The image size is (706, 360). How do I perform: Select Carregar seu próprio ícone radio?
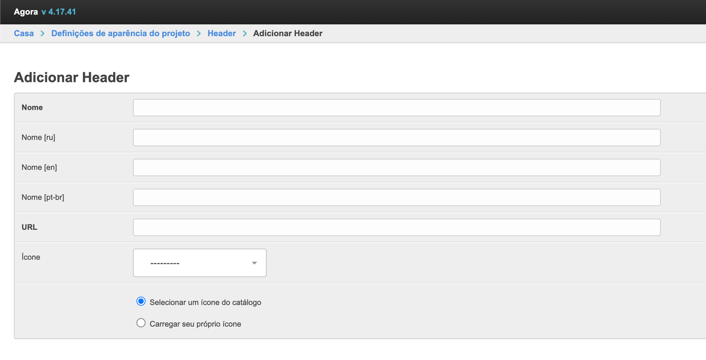click(141, 323)
